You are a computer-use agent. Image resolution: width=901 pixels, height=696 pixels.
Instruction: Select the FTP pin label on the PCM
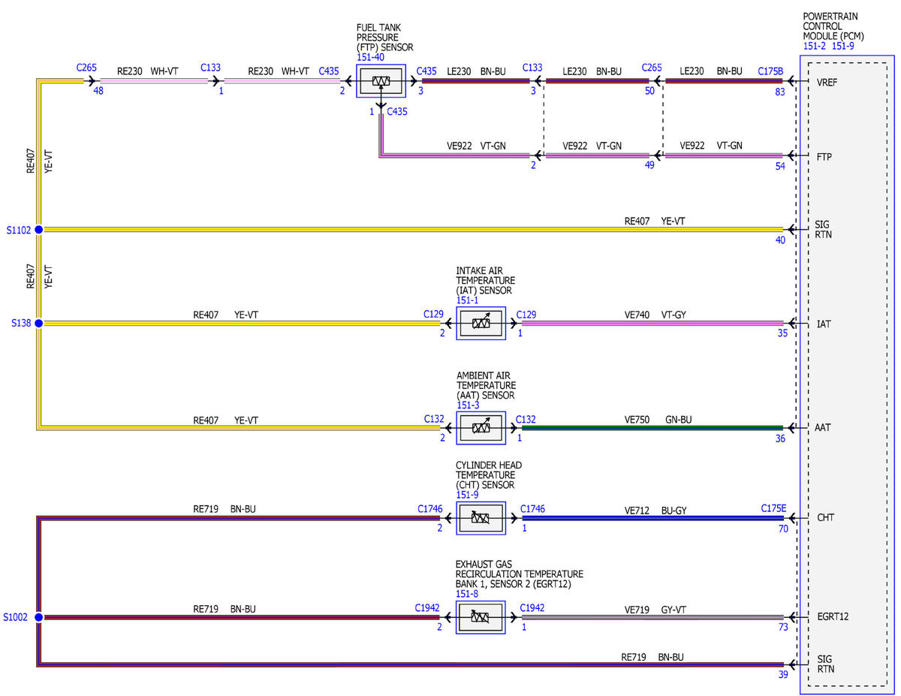(x=826, y=157)
